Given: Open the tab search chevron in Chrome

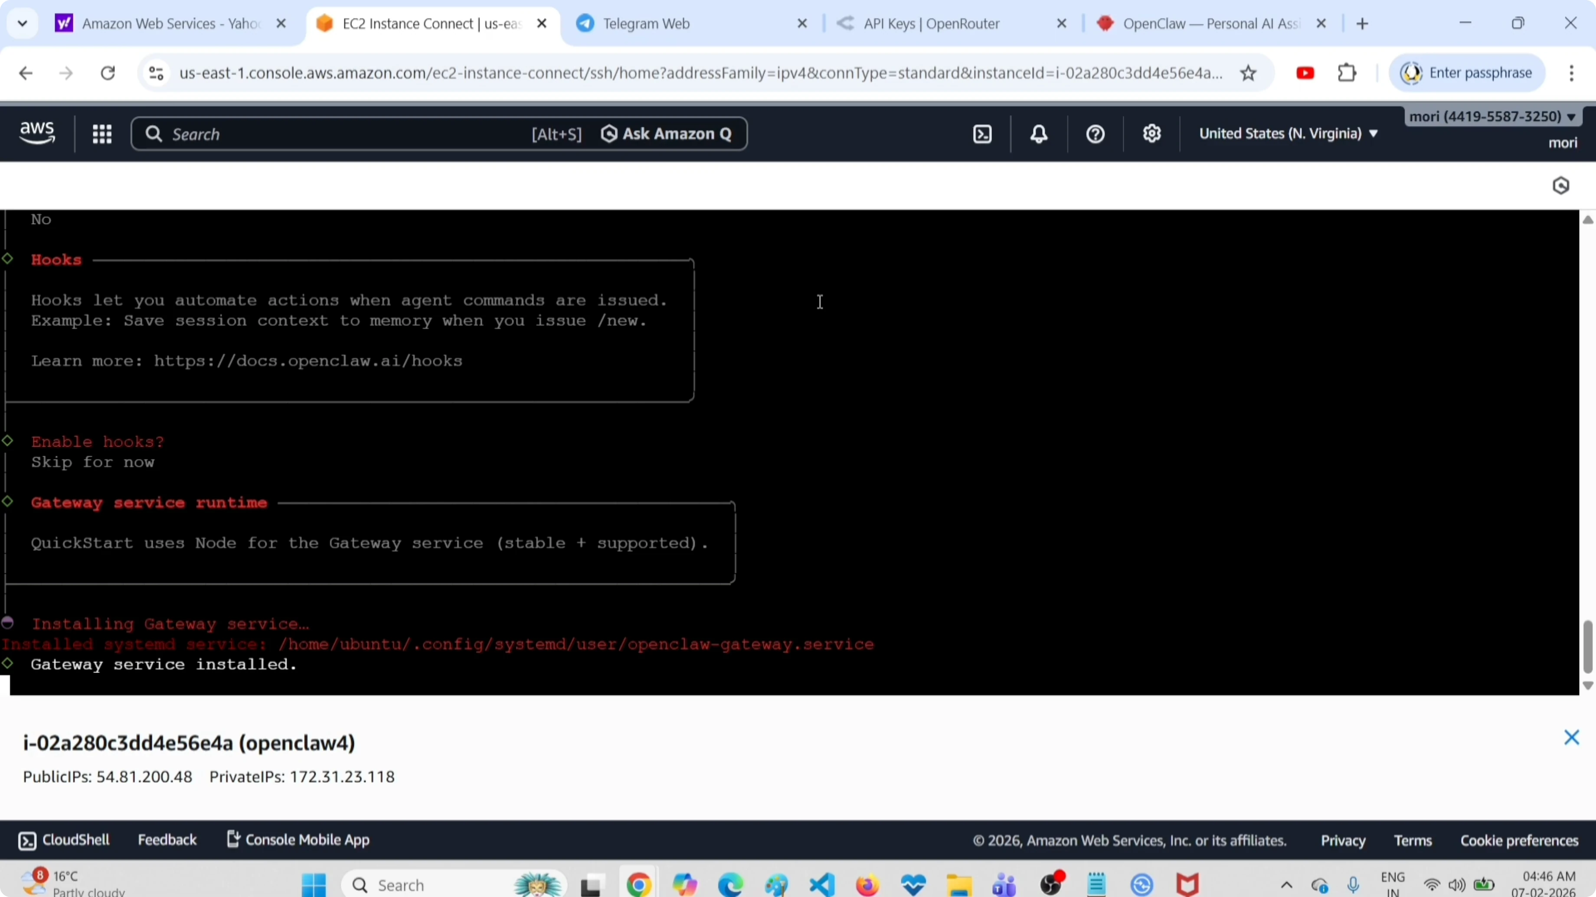Looking at the screenshot, I should [22, 23].
